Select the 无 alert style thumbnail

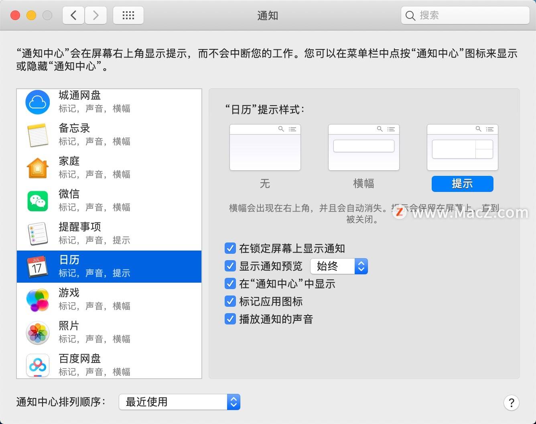265,147
